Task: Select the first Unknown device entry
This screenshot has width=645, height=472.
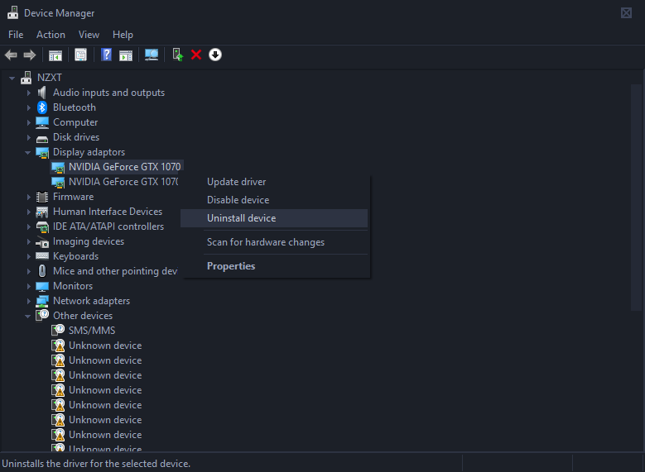Action: (105, 346)
